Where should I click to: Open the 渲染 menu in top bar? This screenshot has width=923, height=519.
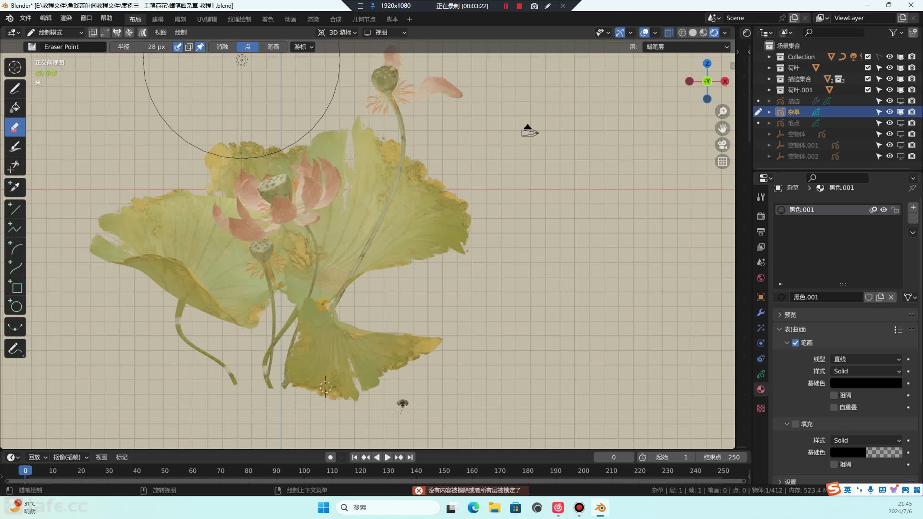66,18
